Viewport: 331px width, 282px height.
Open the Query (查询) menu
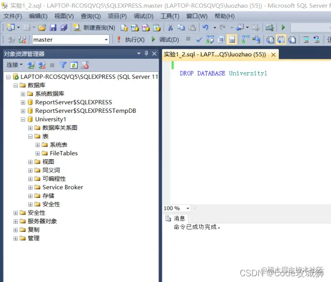(x=91, y=16)
